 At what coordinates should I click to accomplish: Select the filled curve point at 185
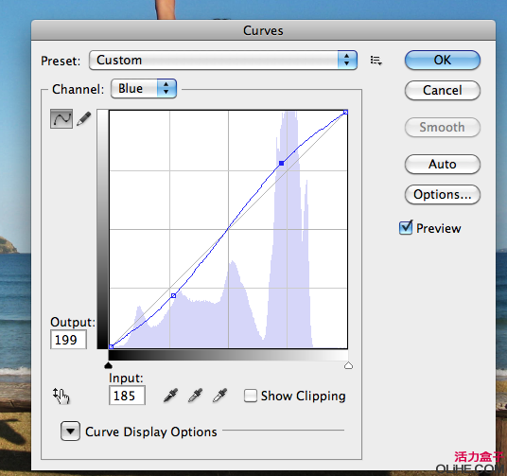click(x=282, y=164)
